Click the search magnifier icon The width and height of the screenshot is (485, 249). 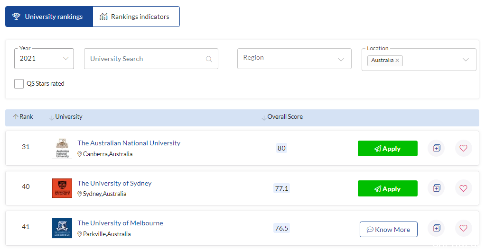[x=209, y=59]
